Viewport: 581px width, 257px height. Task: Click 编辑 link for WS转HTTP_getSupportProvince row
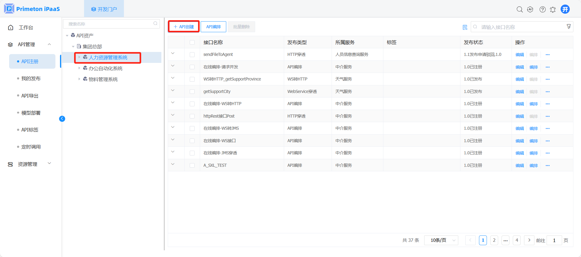coord(519,79)
